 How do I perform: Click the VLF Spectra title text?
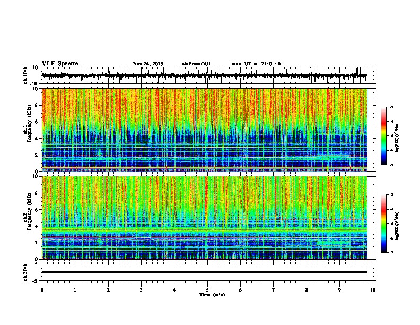click(x=60, y=64)
